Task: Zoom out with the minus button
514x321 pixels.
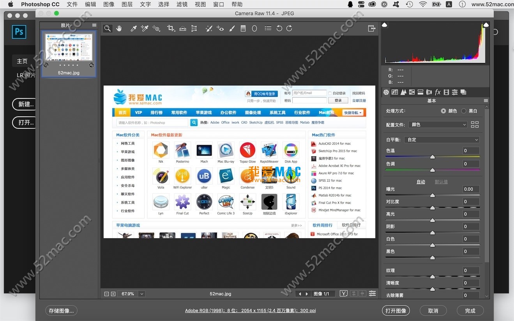Action: point(106,294)
